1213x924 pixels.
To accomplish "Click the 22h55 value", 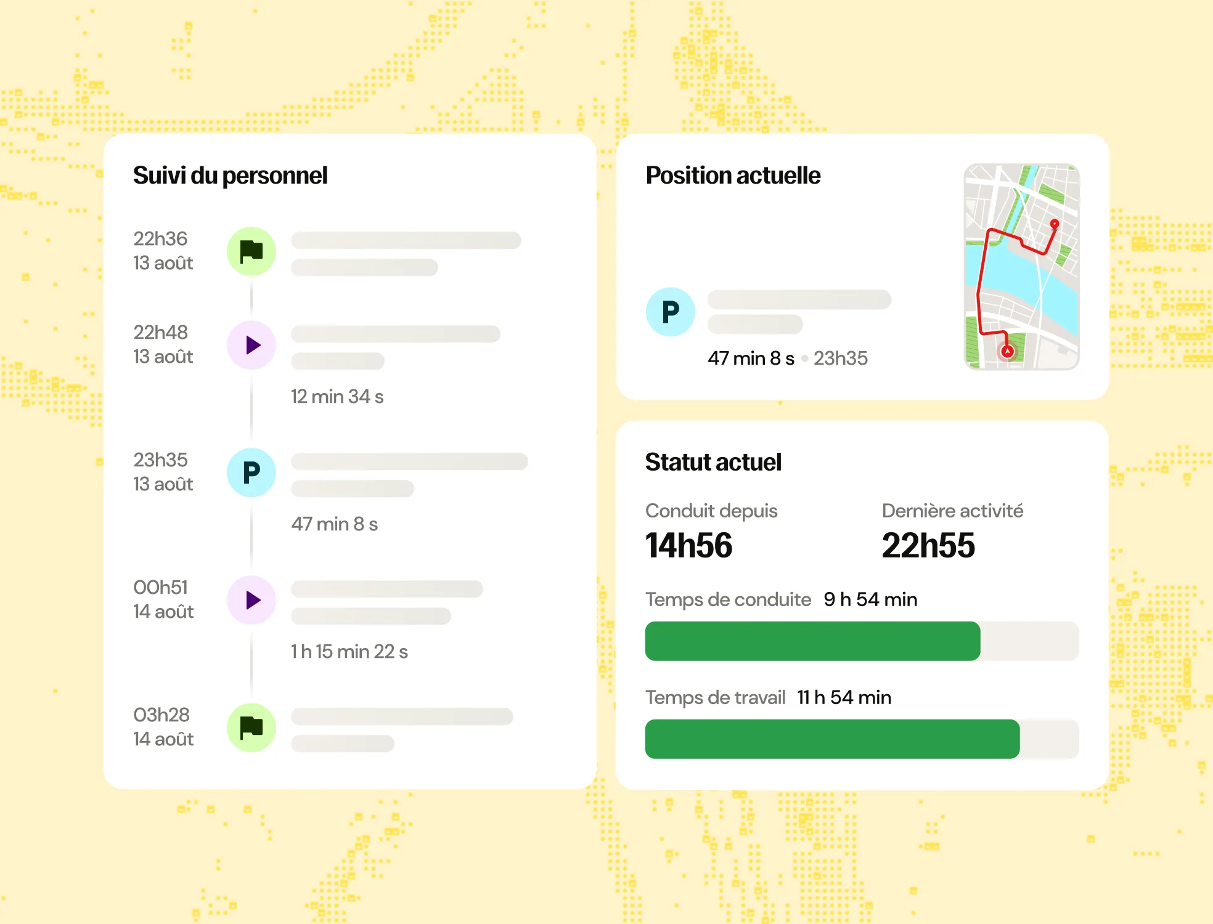I will (x=928, y=546).
